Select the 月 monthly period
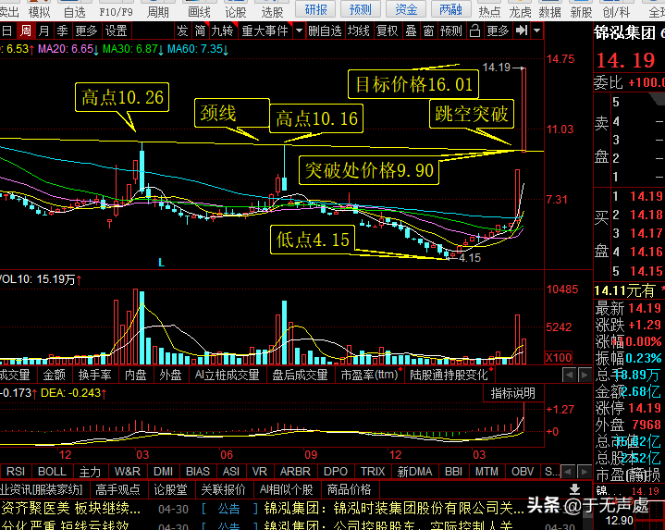This screenshot has width=665, height=530. [x=43, y=31]
